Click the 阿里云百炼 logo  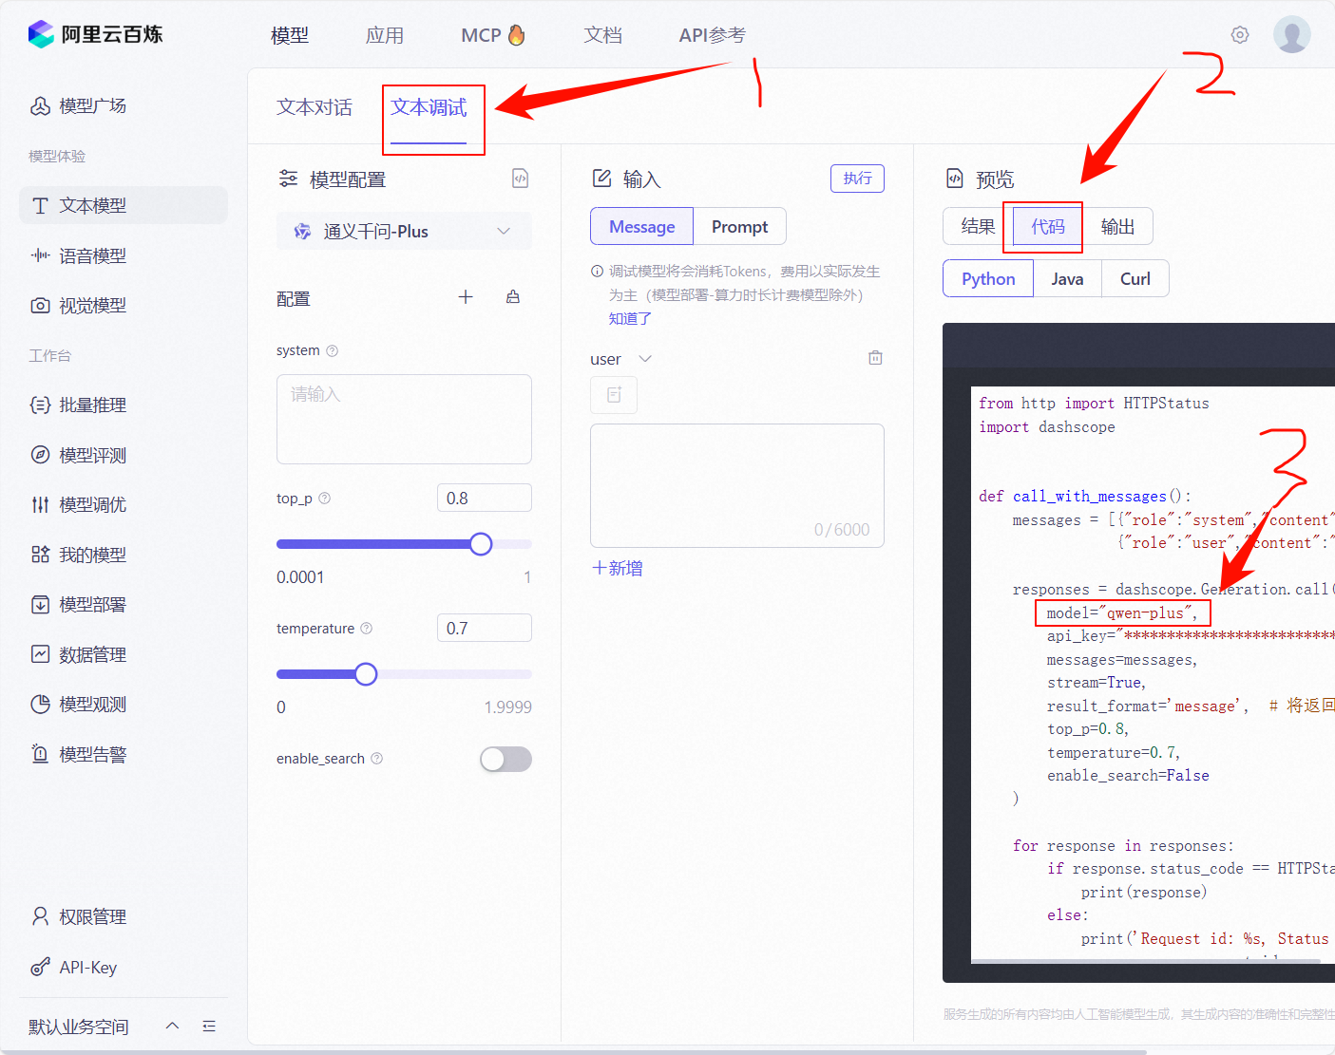pyautogui.click(x=95, y=34)
